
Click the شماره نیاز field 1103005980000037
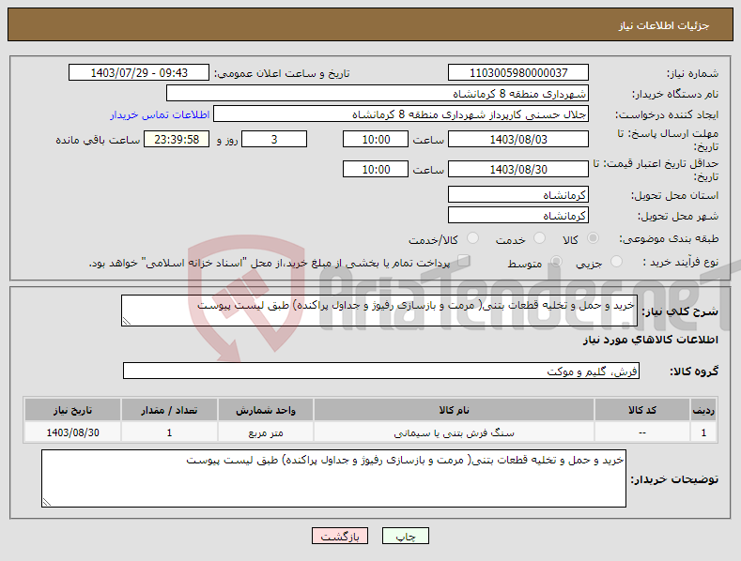(x=517, y=73)
